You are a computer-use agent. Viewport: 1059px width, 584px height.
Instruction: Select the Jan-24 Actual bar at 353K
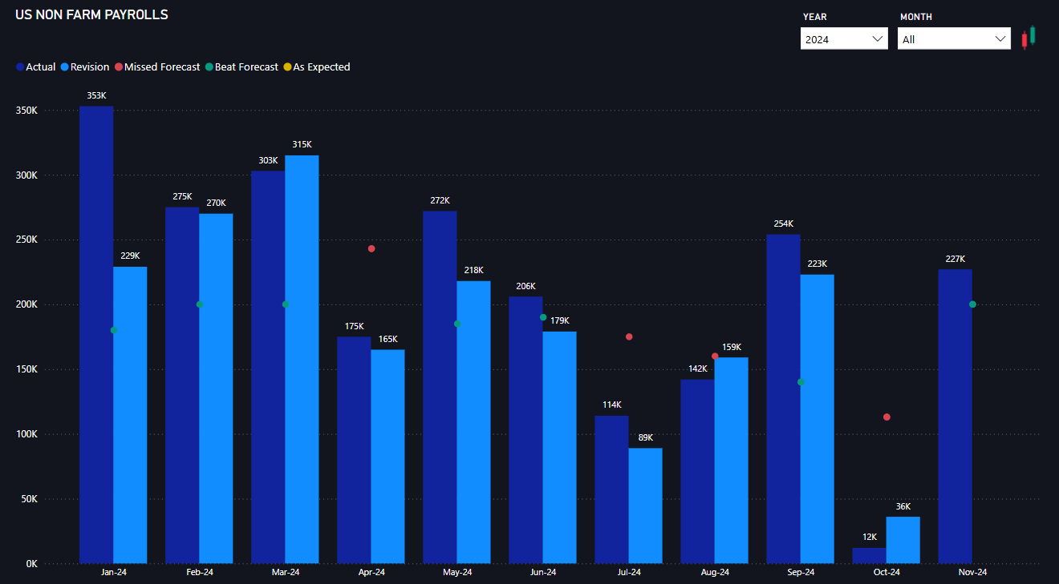coord(96,335)
